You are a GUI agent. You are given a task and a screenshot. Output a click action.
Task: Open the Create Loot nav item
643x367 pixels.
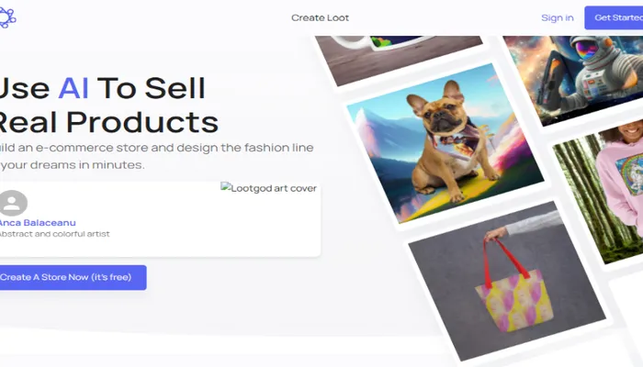pos(320,17)
